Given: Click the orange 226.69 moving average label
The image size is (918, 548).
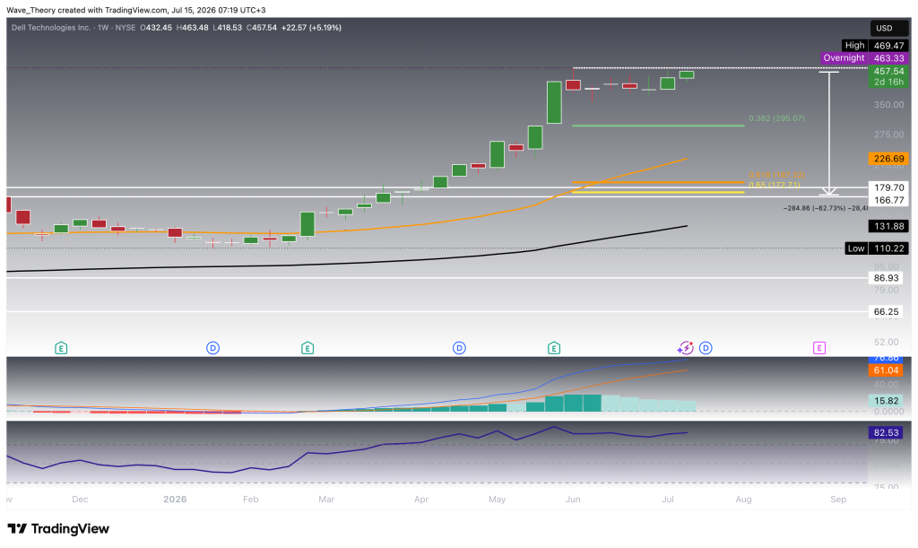Looking at the screenshot, I should 888,159.
